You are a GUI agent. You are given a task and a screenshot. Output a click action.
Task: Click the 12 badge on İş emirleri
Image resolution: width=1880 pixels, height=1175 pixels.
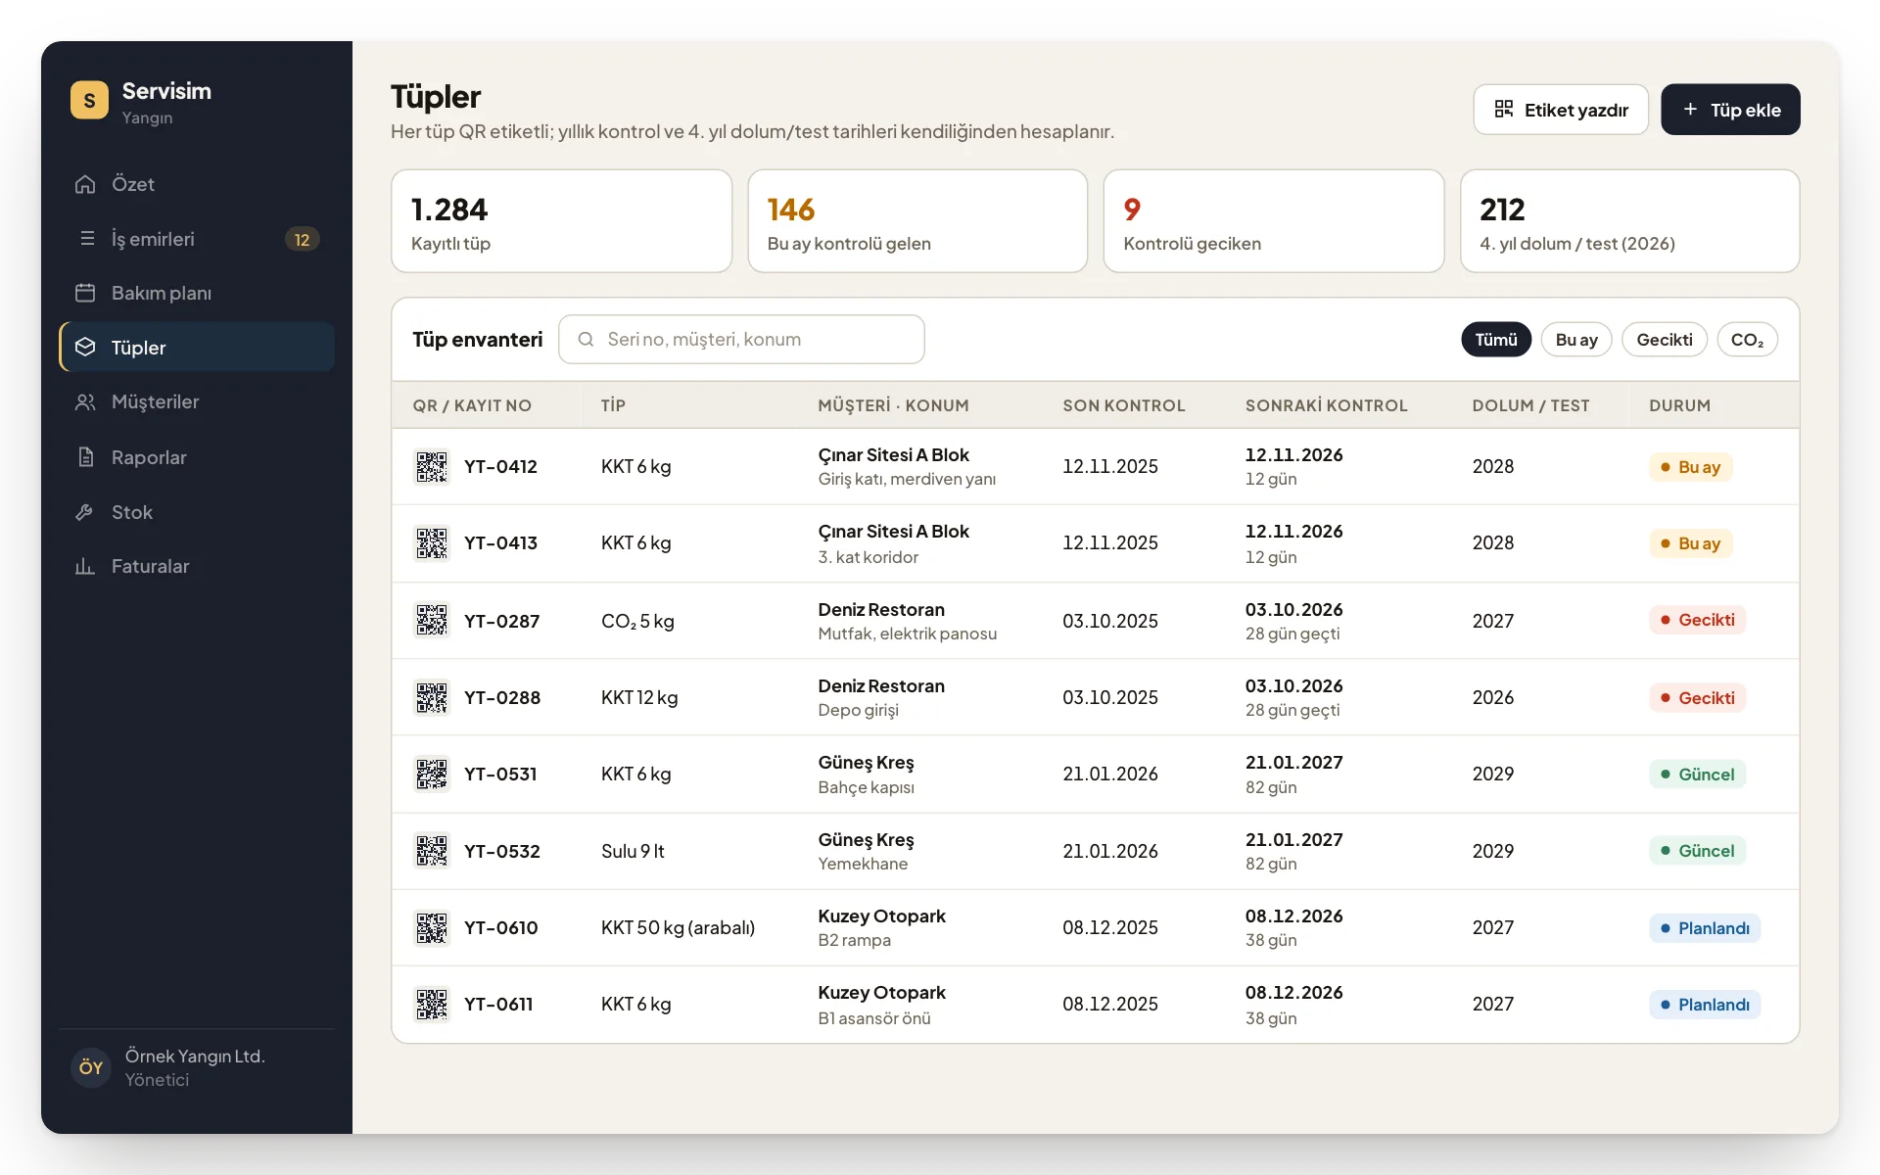click(x=302, y=239)
